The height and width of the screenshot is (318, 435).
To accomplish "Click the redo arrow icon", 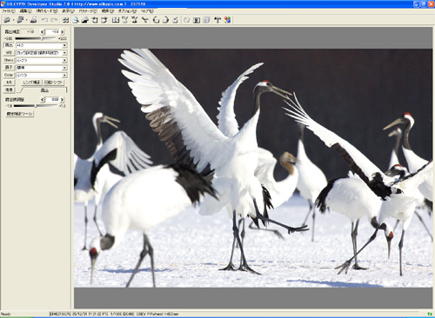I will [x=54, y=20].
